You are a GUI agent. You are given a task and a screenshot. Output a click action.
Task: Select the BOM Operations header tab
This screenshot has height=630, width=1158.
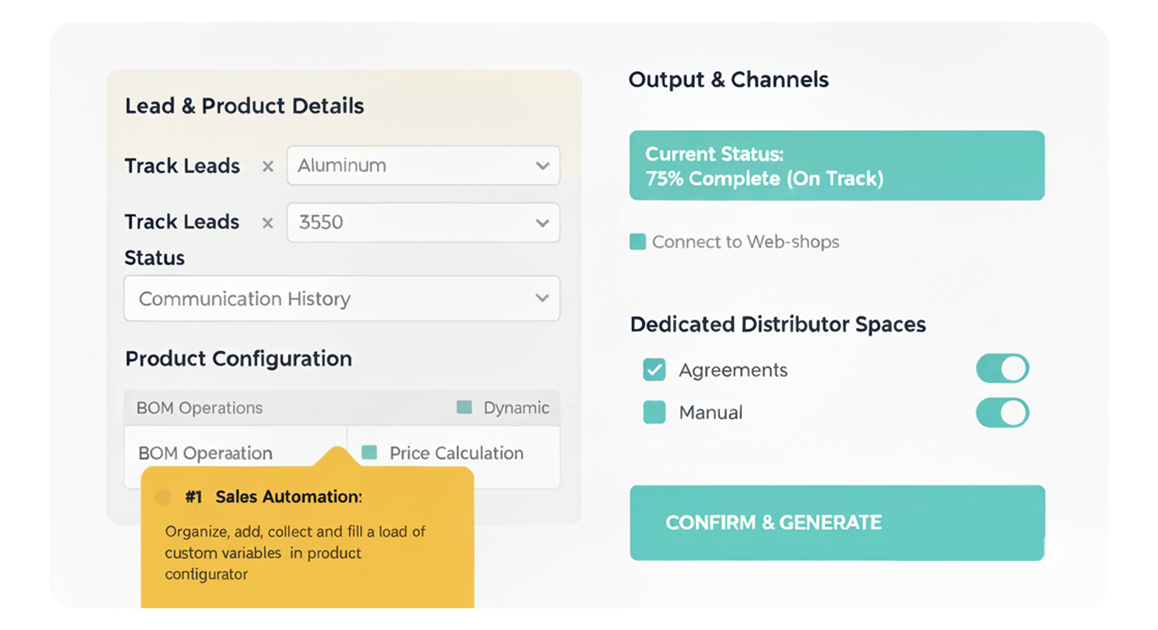tap(200, 408)
